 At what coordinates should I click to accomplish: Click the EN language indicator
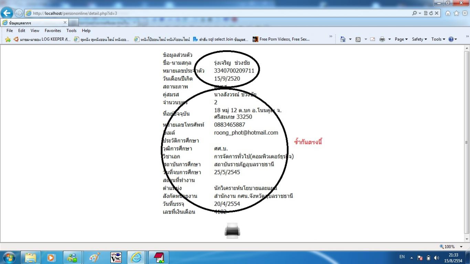point(402,257)
